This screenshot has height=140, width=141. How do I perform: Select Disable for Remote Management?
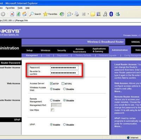[65, 100]
